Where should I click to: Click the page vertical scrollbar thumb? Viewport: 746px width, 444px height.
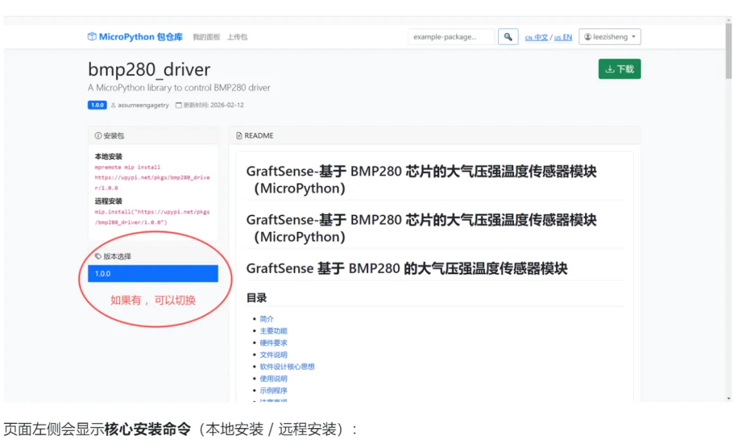(x=729, y=51)
